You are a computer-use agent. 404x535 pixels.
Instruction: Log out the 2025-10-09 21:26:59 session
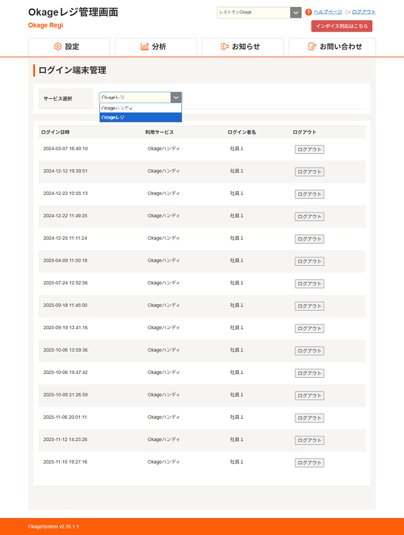309,396
